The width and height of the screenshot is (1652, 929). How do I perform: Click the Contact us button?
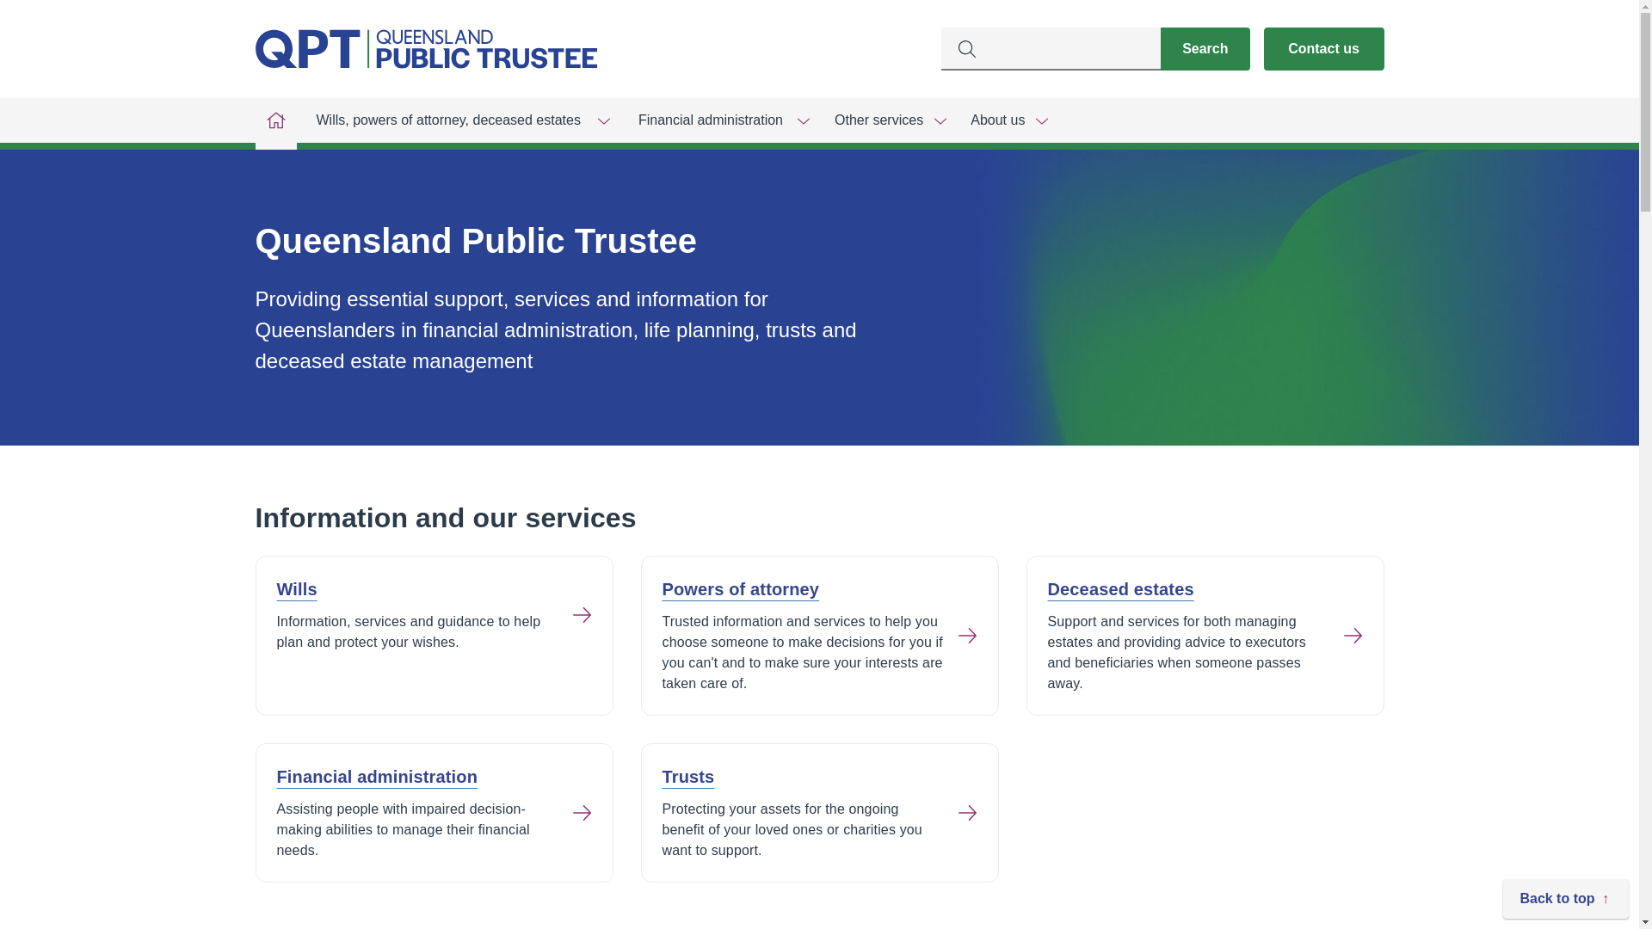click(x=1323, y=49)
